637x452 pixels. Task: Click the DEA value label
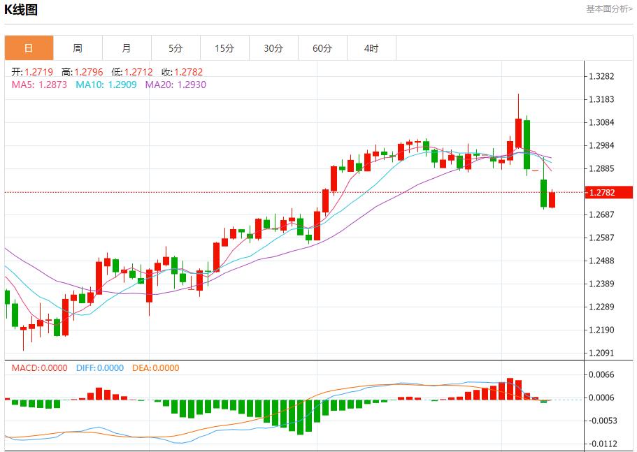[x=155, y=367]
